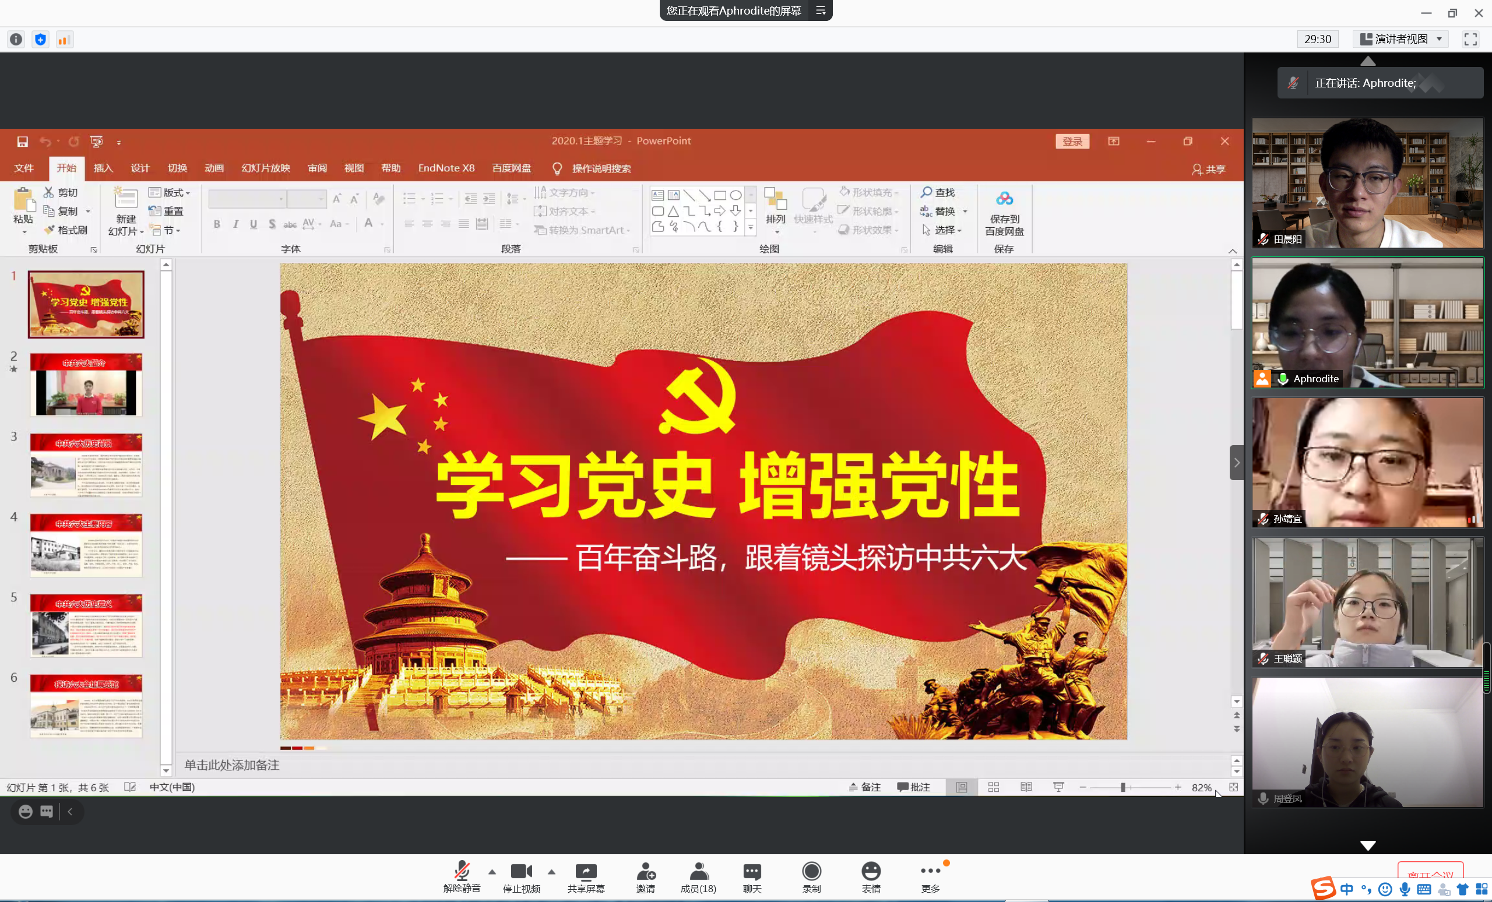The width and height of the screenshot is (1492, 902).
Task: Show next participants with bottom arrow
Action: click(x=1368, y=845)
